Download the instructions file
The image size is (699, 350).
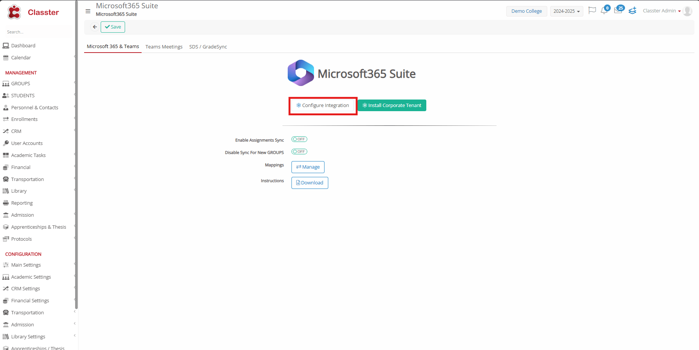click(x=310, y=183)
